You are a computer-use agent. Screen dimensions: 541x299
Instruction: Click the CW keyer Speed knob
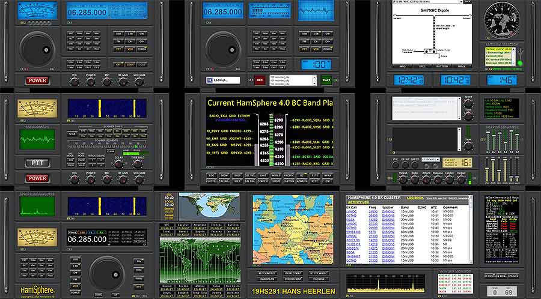pyautogui.click(x=468, y=103)
